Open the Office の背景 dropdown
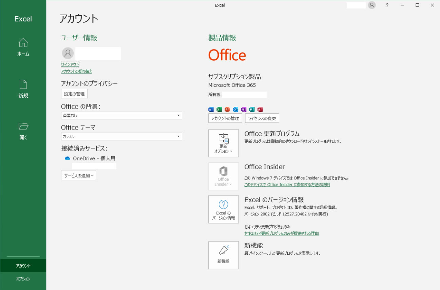 coord(121,116)
